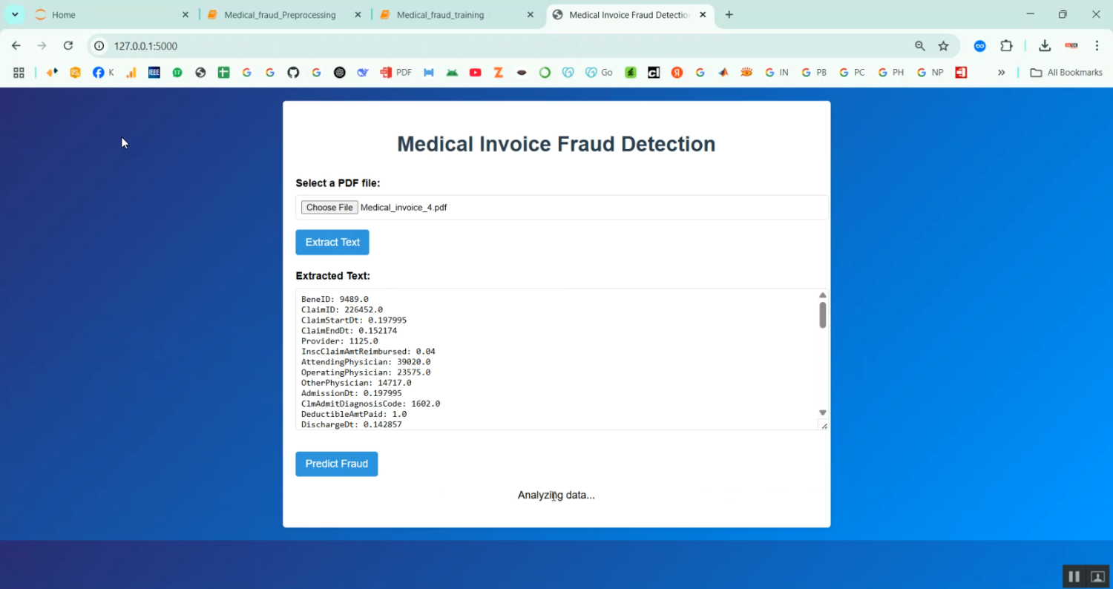Open a new browser tab
Image resolution: width=1113 pixels, height=589 pixels.
(729, 15)
